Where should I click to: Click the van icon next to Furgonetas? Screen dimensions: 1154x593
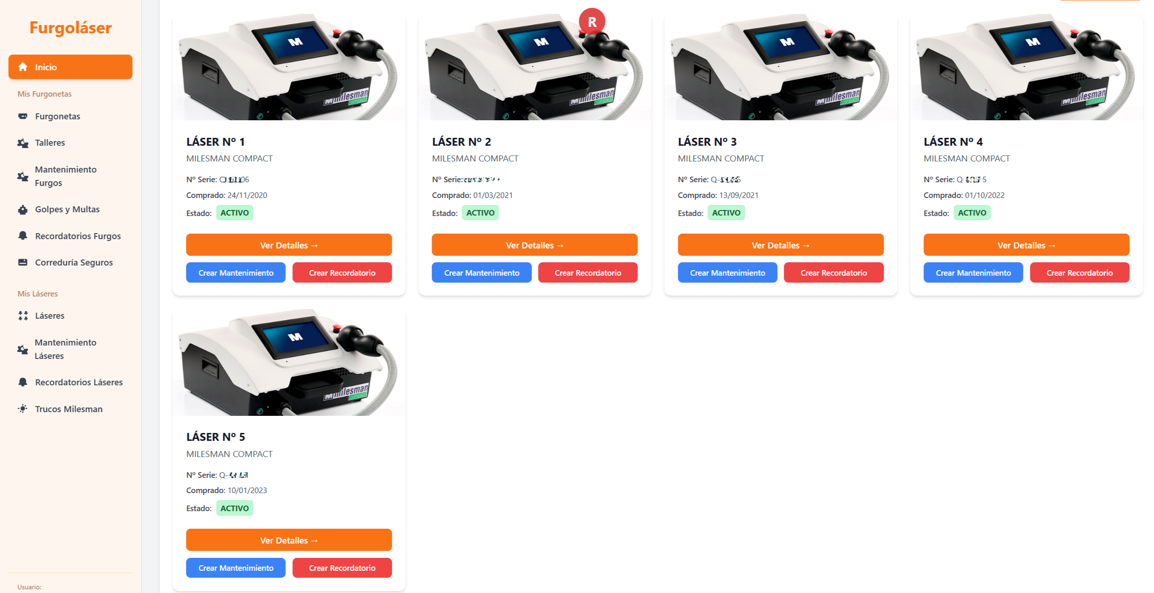[x=23, y=116]
